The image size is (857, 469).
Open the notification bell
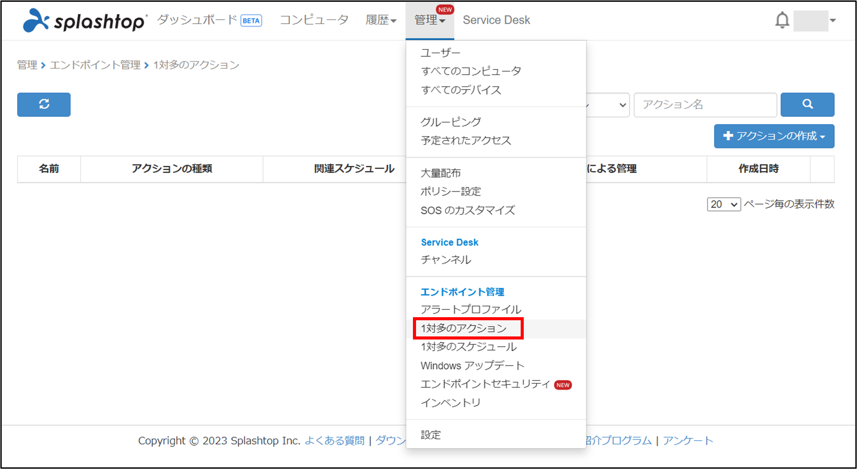pos(782,21)
